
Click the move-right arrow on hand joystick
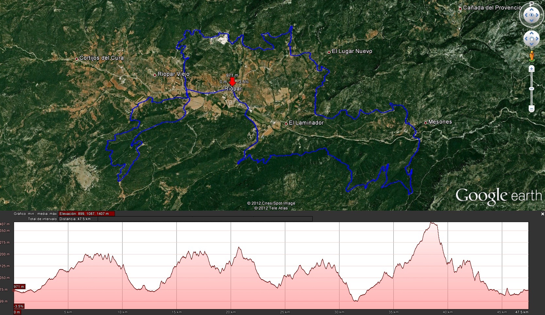coord(537,39)
